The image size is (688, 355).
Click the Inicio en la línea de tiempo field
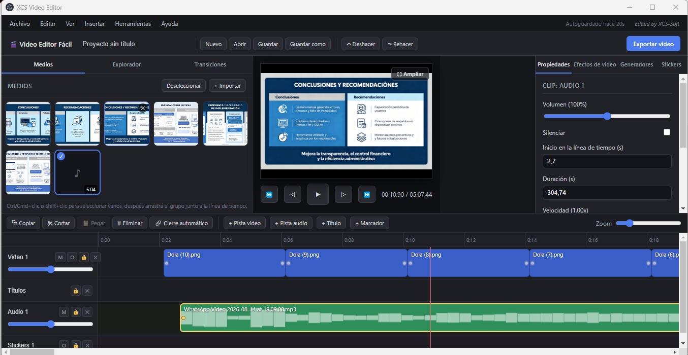[x=607, y=161]
